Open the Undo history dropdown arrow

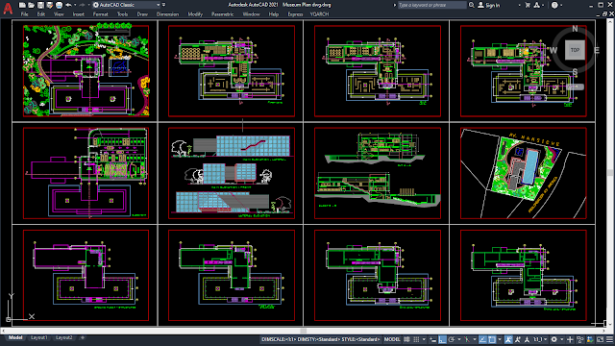tap(75, 5)
